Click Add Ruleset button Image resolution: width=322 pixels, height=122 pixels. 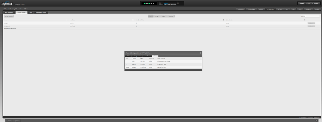[x=9, y=16]
